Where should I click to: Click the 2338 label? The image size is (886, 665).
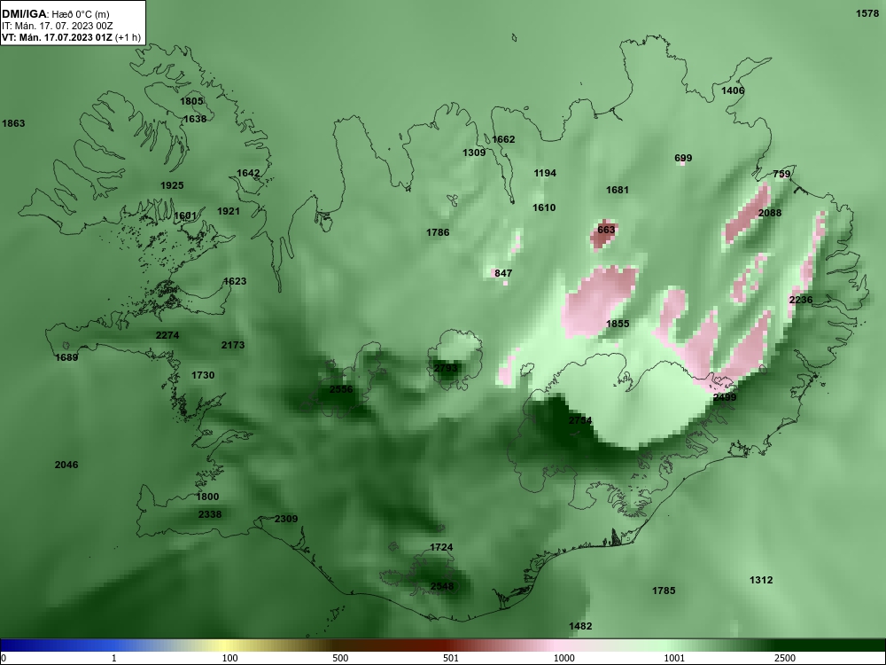click(x=210, y=514)
